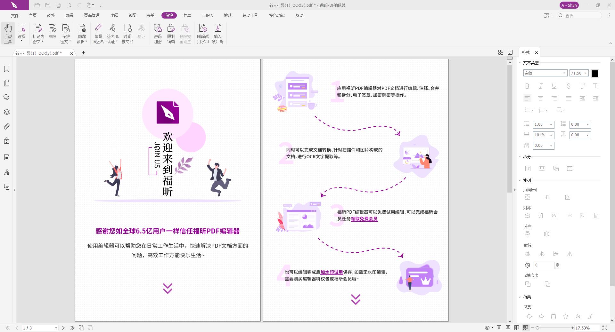The image size is (615, 332).
Task: Select the Hand tool in the toolbar
Action: point(8,33)
